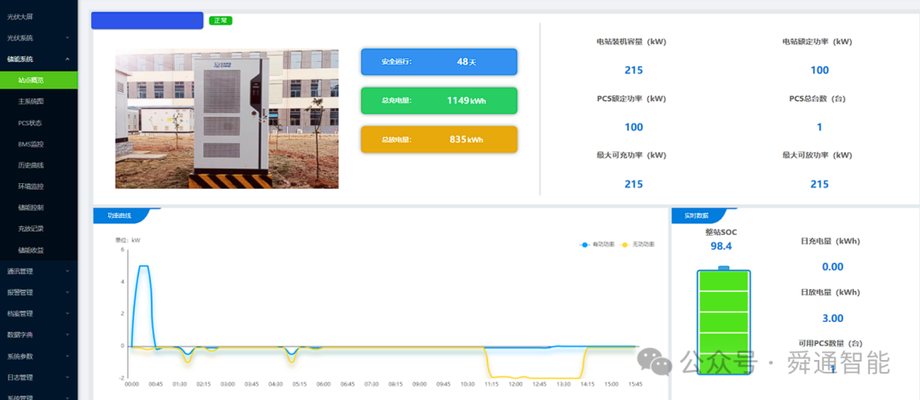920x400 pixels.
Task: Expand the 光伏系统 sidebar group
Action: tap(38, 38)
